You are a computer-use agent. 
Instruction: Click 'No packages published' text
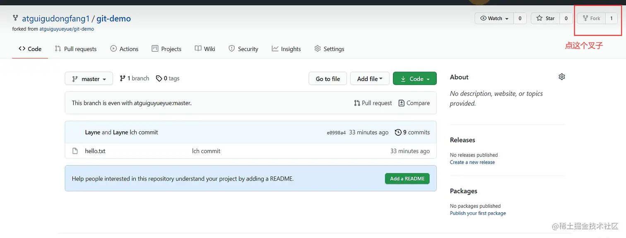[x=475, y=206]
